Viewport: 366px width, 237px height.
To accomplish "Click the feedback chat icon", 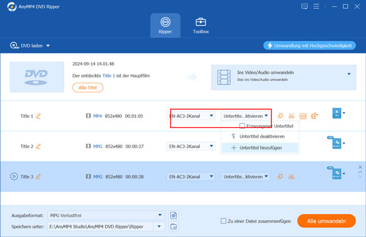I will [x=304, y=7].
